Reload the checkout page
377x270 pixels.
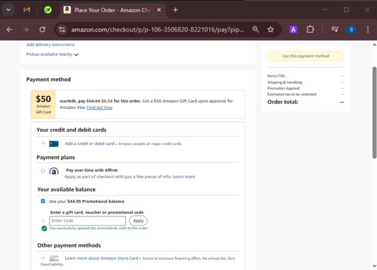(x=42, y=29)
